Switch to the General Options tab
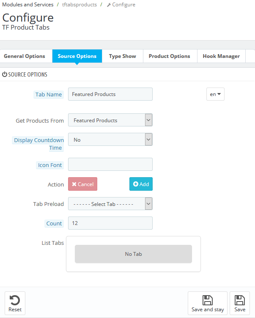This screenshot has height=318, width=255. coord(25,56)
